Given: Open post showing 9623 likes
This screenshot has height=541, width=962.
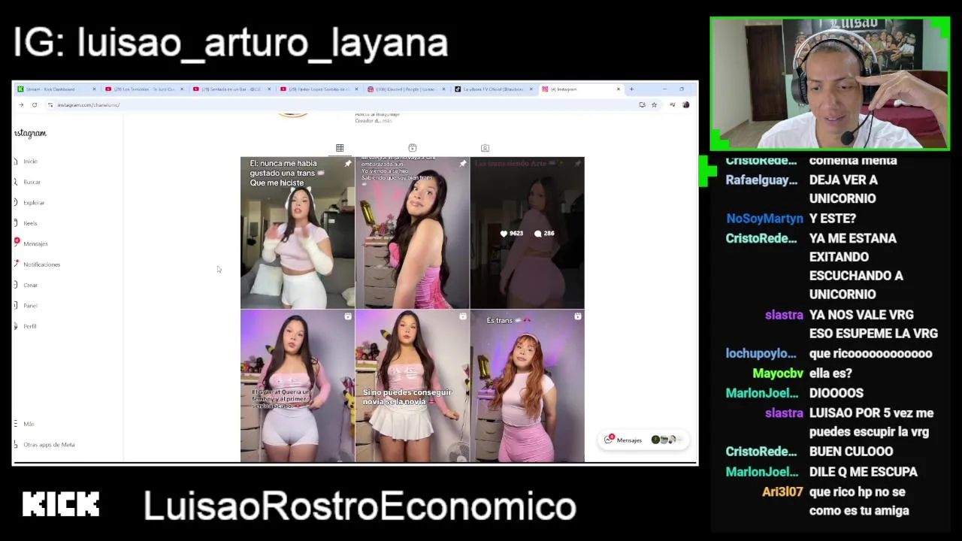Looking at the screenshot, I should tap(527, 233).
